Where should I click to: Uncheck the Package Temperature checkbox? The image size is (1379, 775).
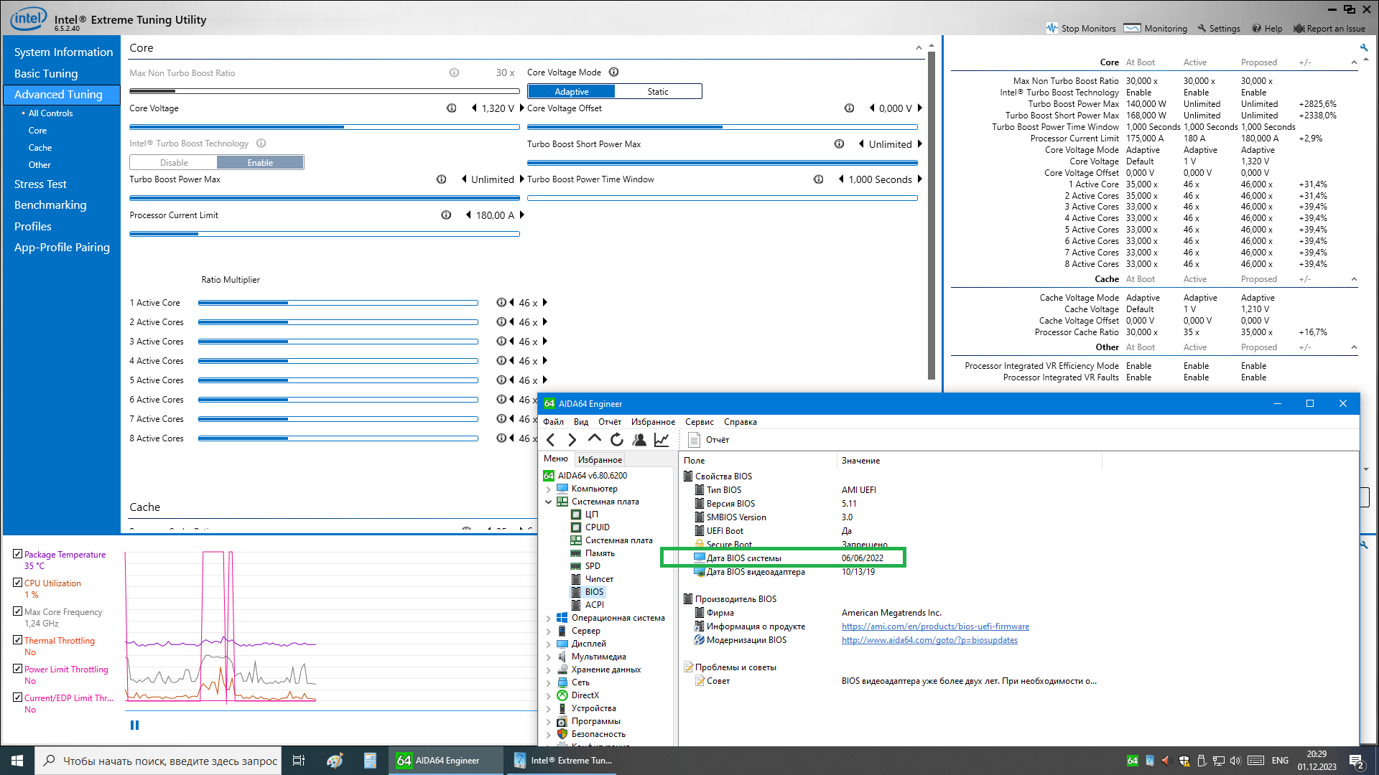[x=18, y=554]
